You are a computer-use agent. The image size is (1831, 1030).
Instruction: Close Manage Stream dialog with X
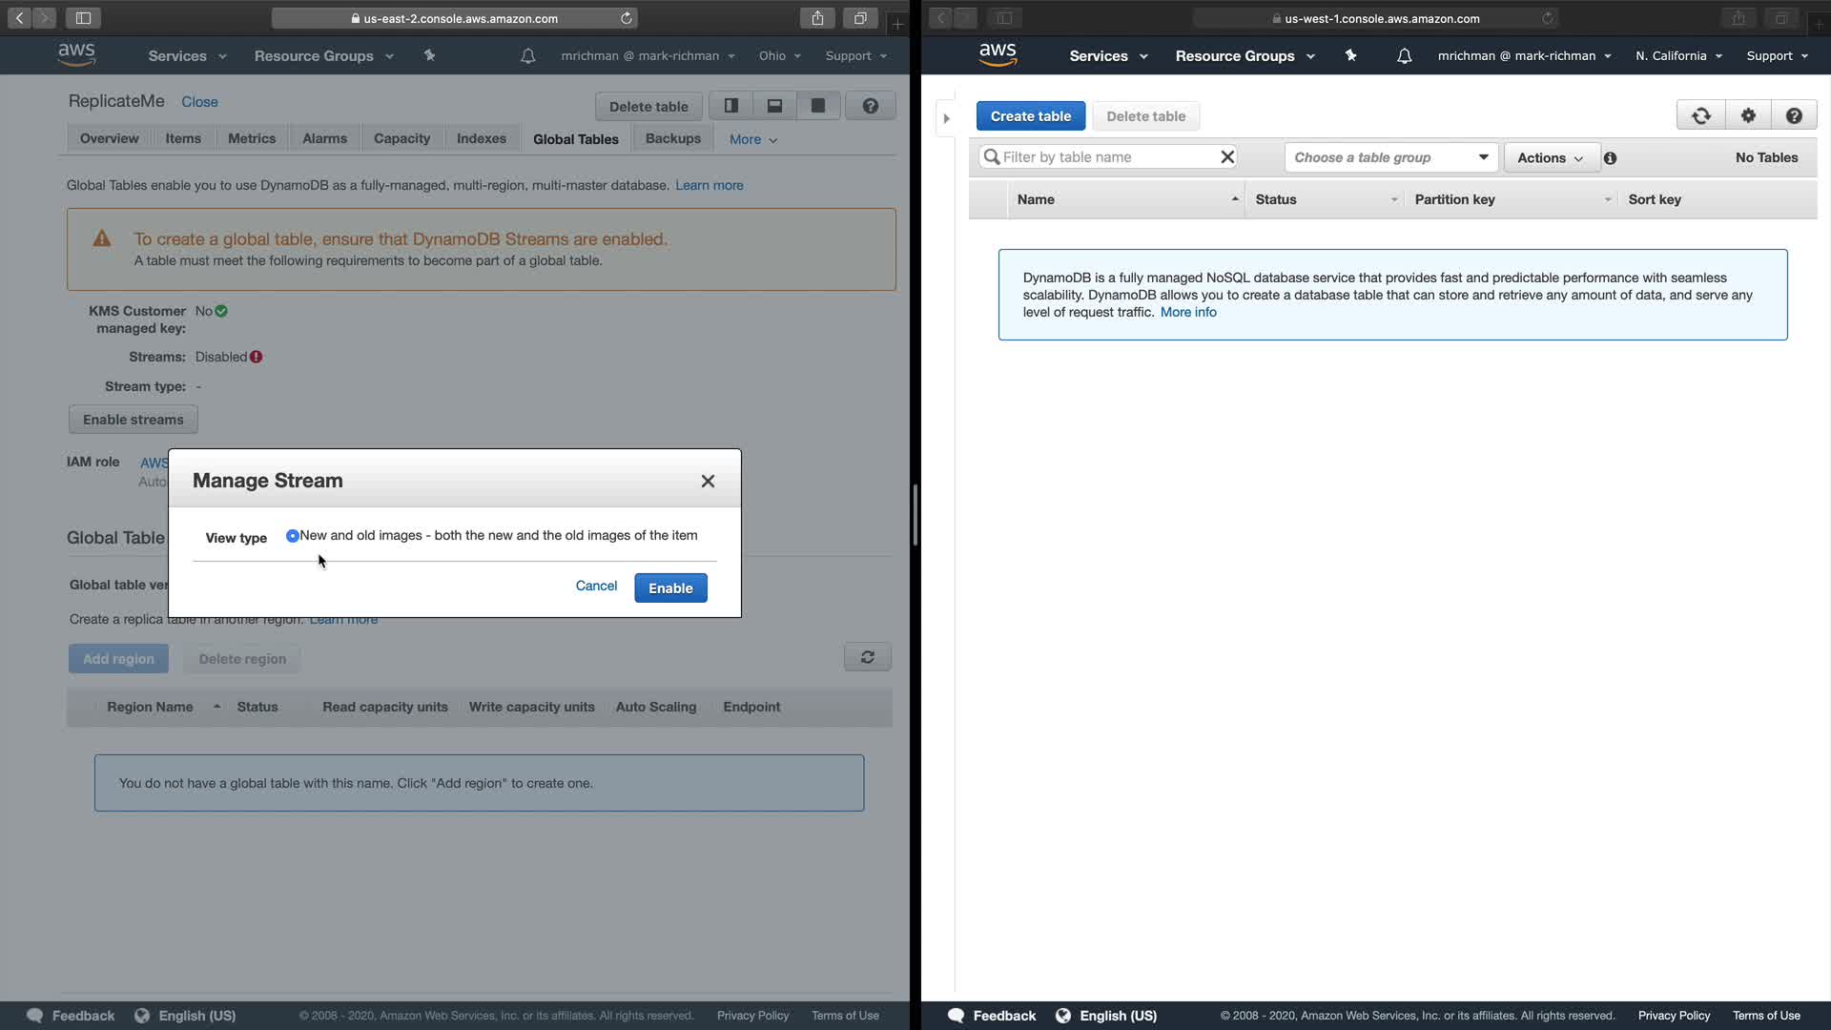708,482
